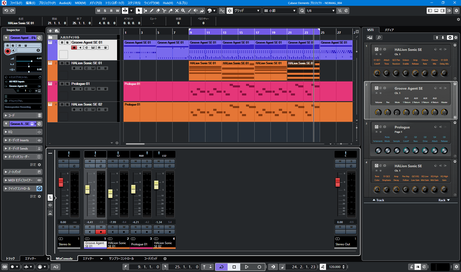Select the Line tool
The width and height of the screenshot is (461, 272).
[189, 11]
